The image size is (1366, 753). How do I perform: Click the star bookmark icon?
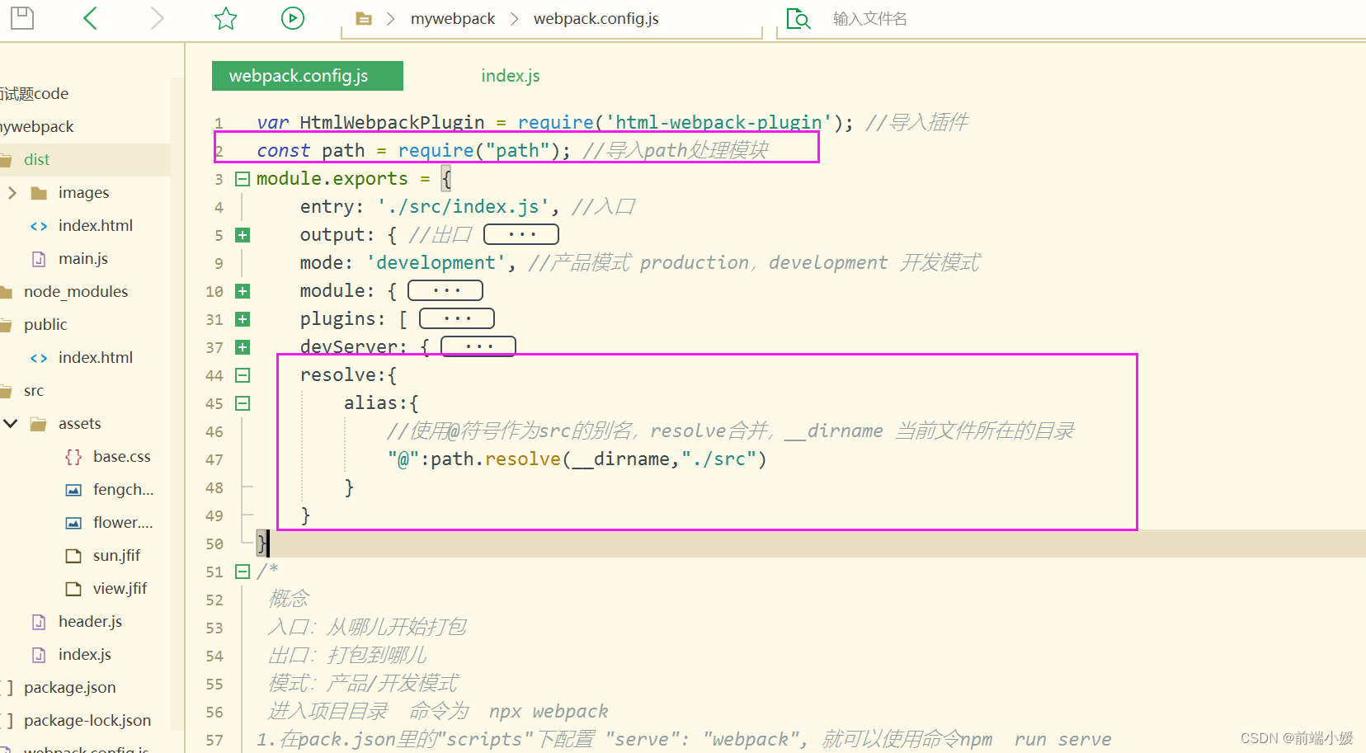225,18
